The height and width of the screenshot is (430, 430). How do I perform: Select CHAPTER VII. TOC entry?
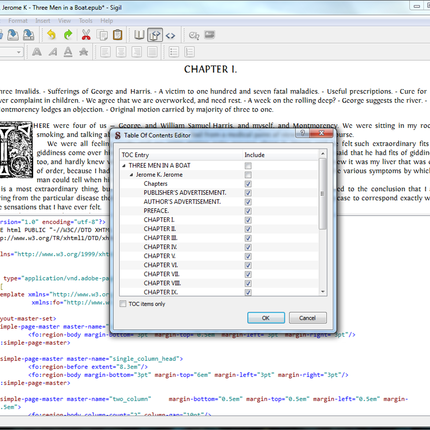coord(162,274)
